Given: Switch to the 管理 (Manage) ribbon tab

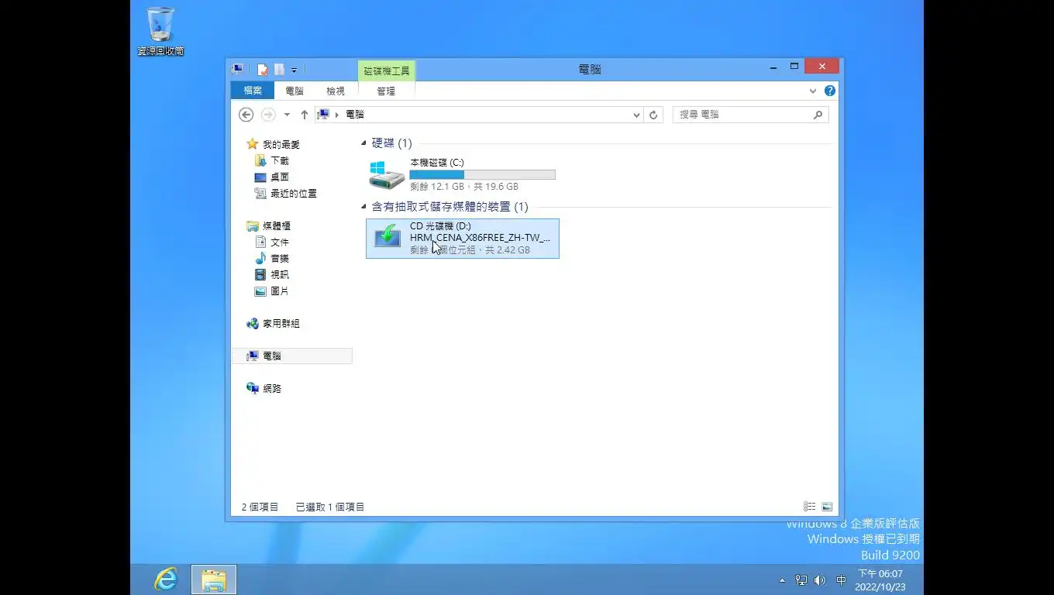Looking at the screenshot, I should point(386,91).
